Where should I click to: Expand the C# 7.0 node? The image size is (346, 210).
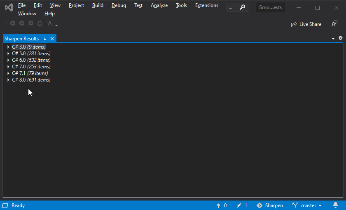click(x=8, y=67)
